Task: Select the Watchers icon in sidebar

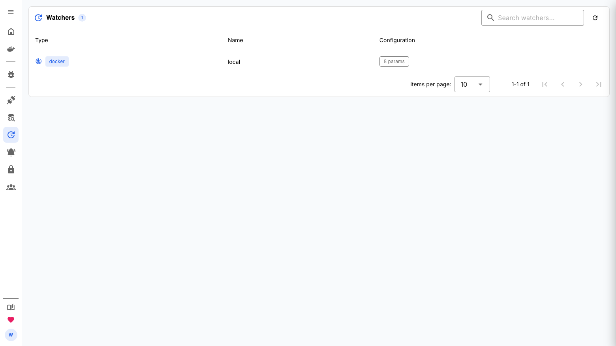Action: pos(11,135)
